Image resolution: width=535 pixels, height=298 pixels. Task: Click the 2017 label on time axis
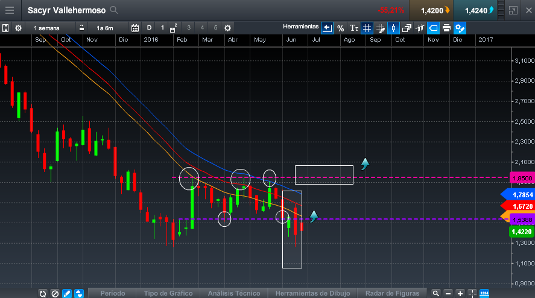(x=486, y=40)
